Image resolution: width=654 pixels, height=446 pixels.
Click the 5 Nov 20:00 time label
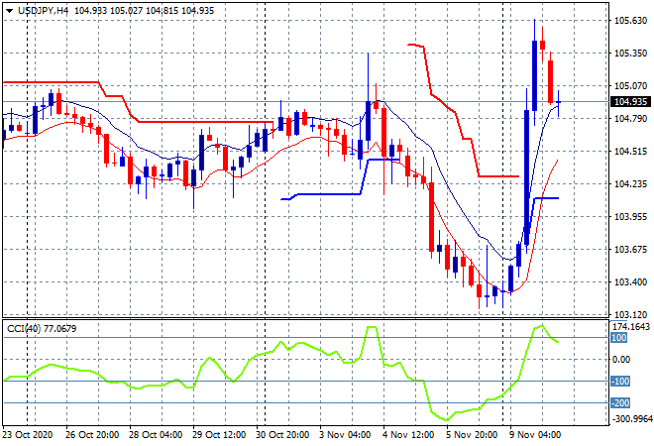tap(472, 435)
